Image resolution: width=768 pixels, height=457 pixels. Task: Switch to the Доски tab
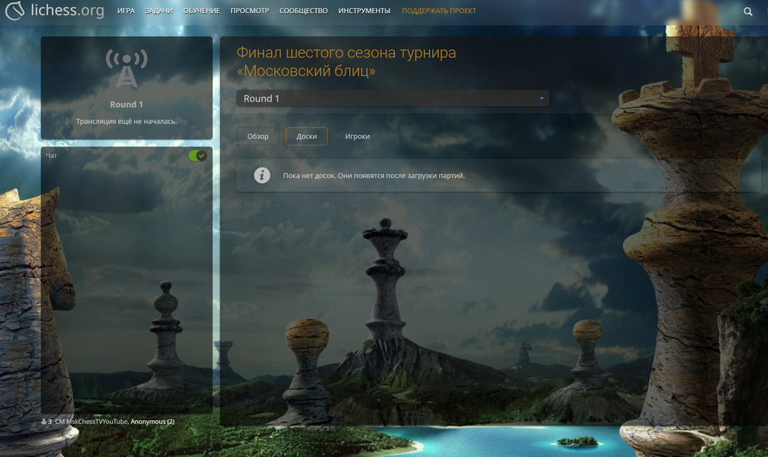pyautogui.click(x=306, y=136)
